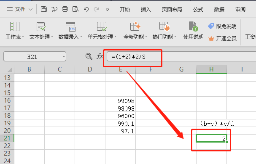The image size is (256, 164).
Task: Select column C header
Action: coord(59,69)
